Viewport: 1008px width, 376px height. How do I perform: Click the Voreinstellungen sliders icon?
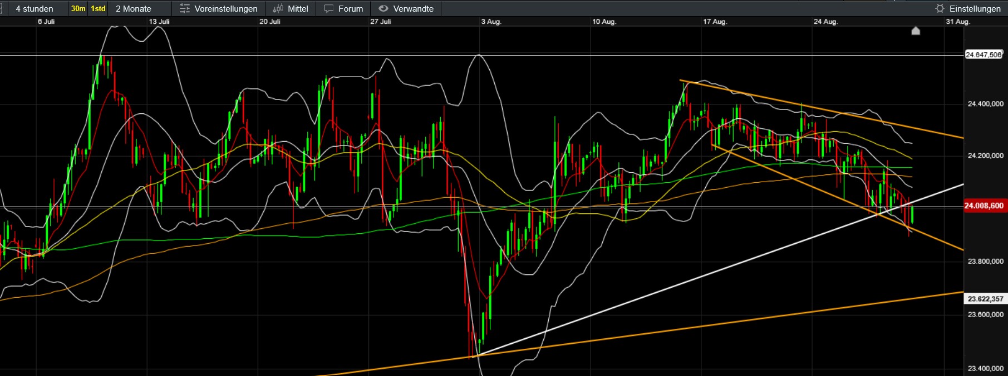point(184,8)
